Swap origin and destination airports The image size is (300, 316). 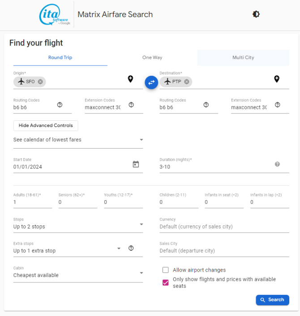pos(151,82)
